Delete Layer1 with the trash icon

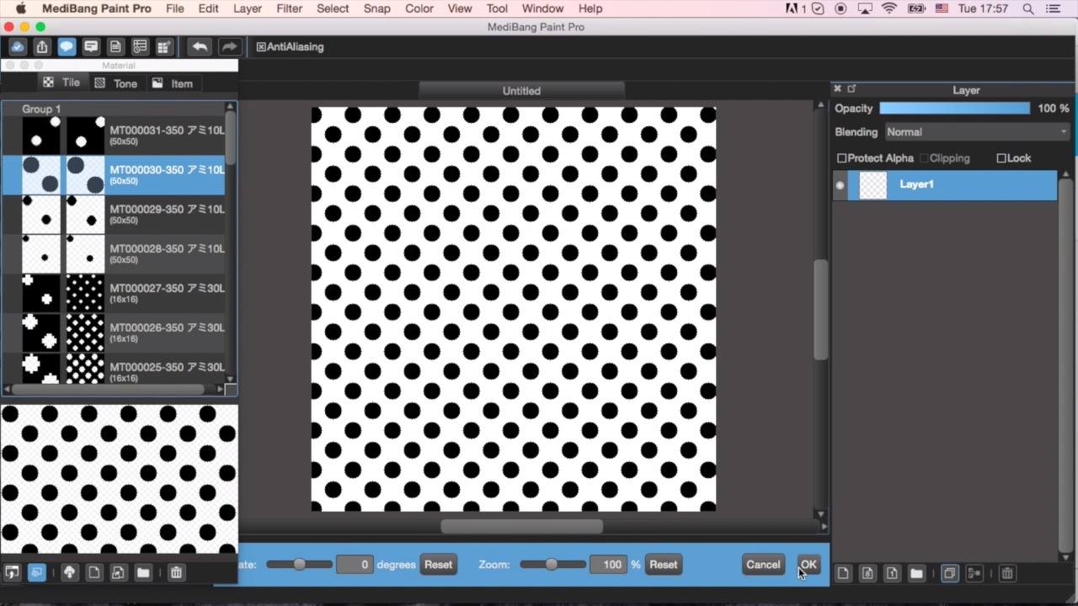(x=1006, y=573)
